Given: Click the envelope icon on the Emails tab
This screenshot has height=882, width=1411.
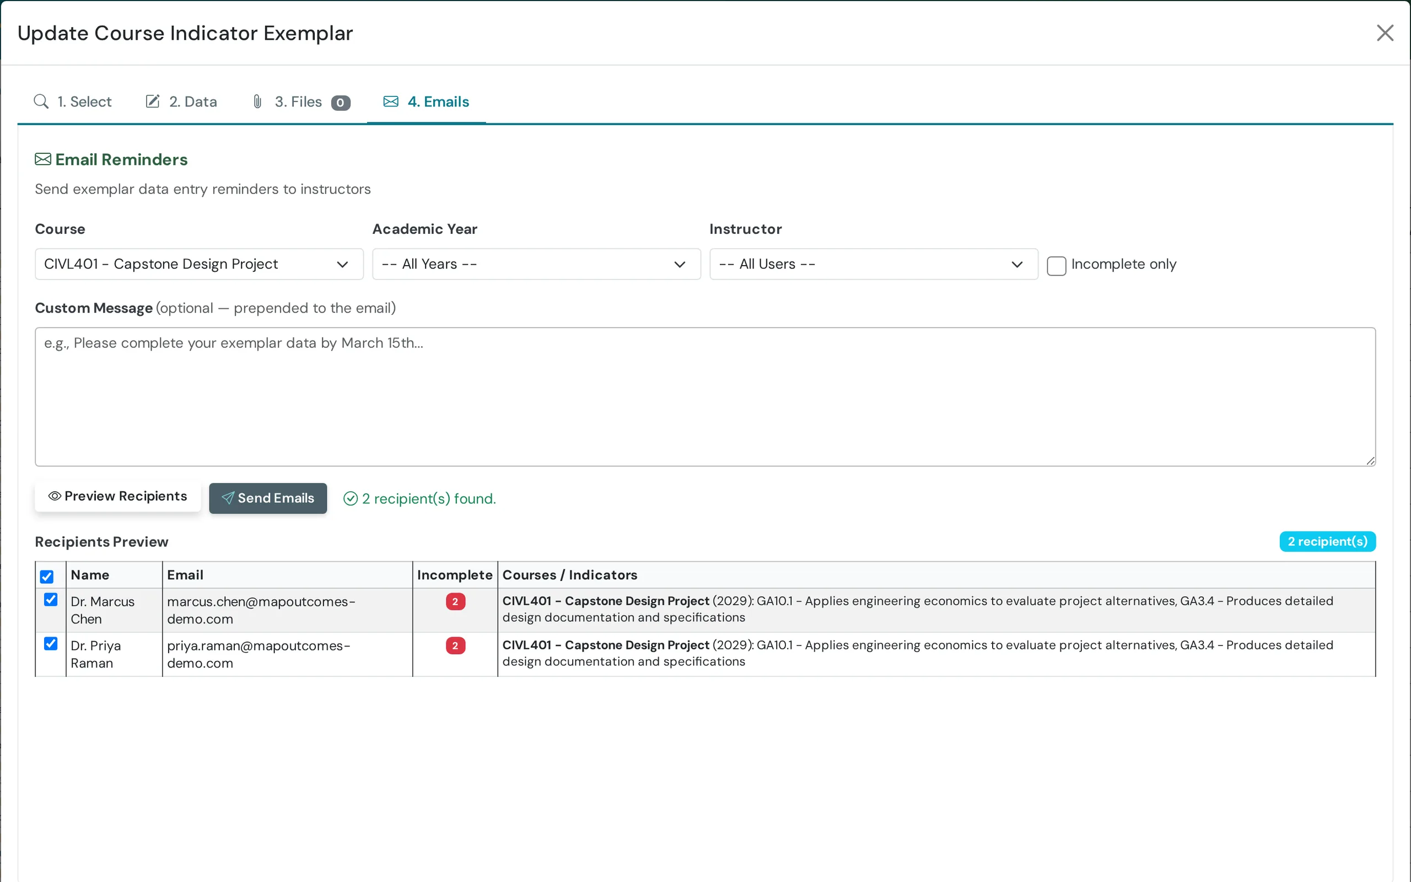Looking at the screenshot, I should click(391, 101).
